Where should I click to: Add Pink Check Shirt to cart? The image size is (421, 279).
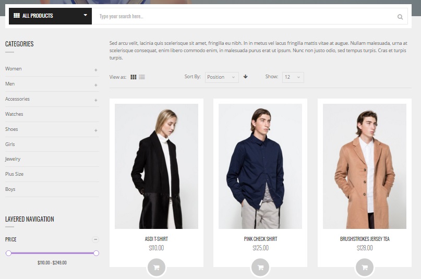pos(260,267)
